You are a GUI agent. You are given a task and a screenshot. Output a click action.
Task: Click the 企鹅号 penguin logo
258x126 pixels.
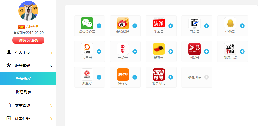pos(230,23)
